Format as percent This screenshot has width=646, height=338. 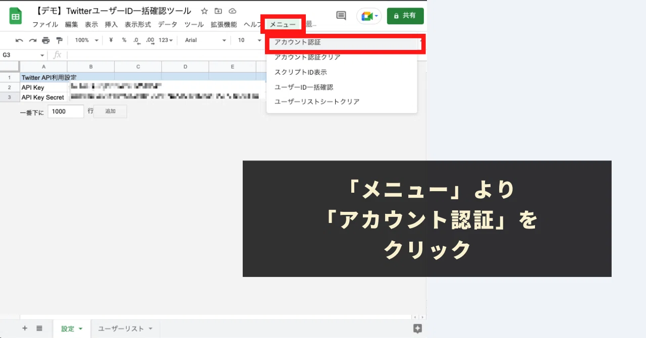pos(124,40)
